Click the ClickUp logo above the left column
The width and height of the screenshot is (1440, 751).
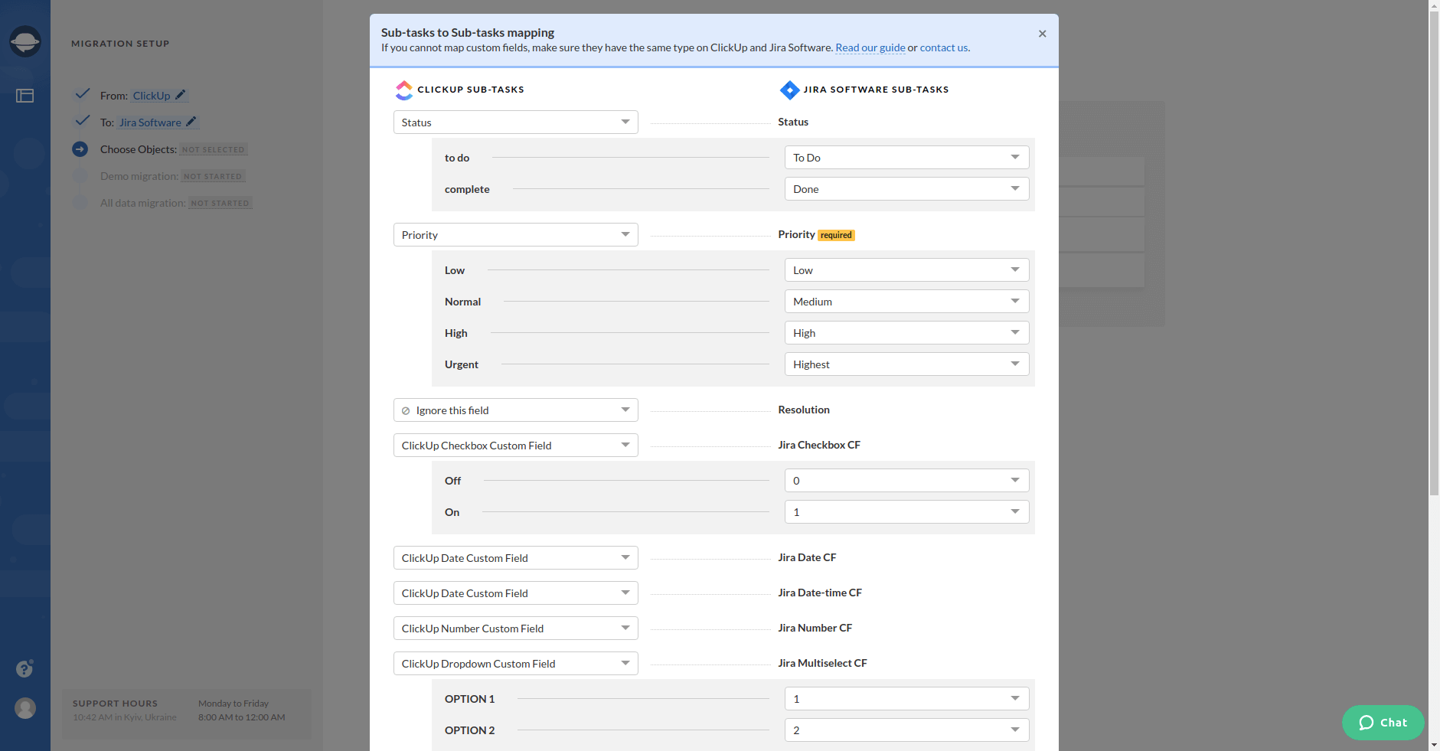point(403,90)
